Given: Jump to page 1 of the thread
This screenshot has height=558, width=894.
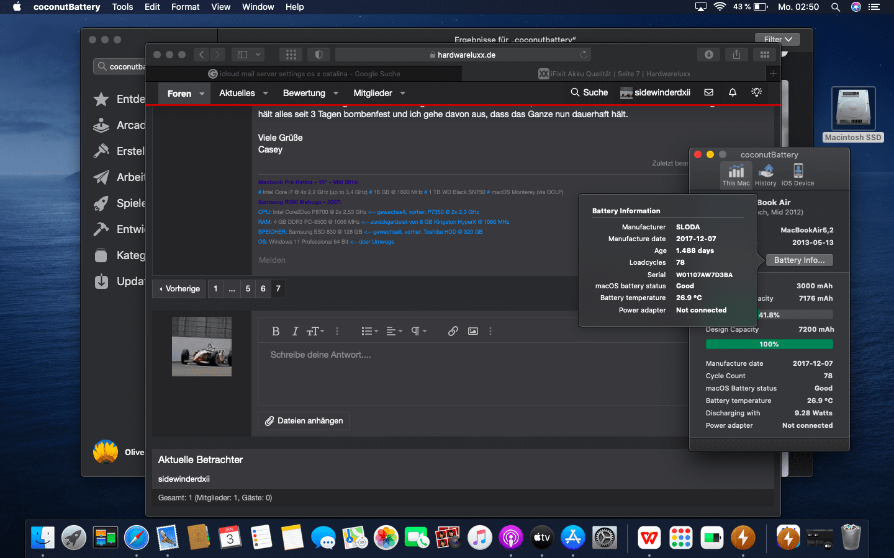Looking at the screenshot, I should [x=215, y=289].
